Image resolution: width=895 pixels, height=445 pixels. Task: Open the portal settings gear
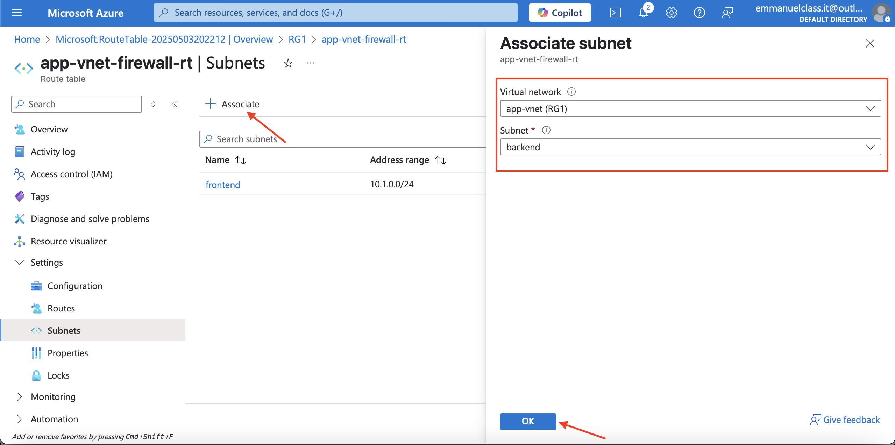[x=671, y=13]
